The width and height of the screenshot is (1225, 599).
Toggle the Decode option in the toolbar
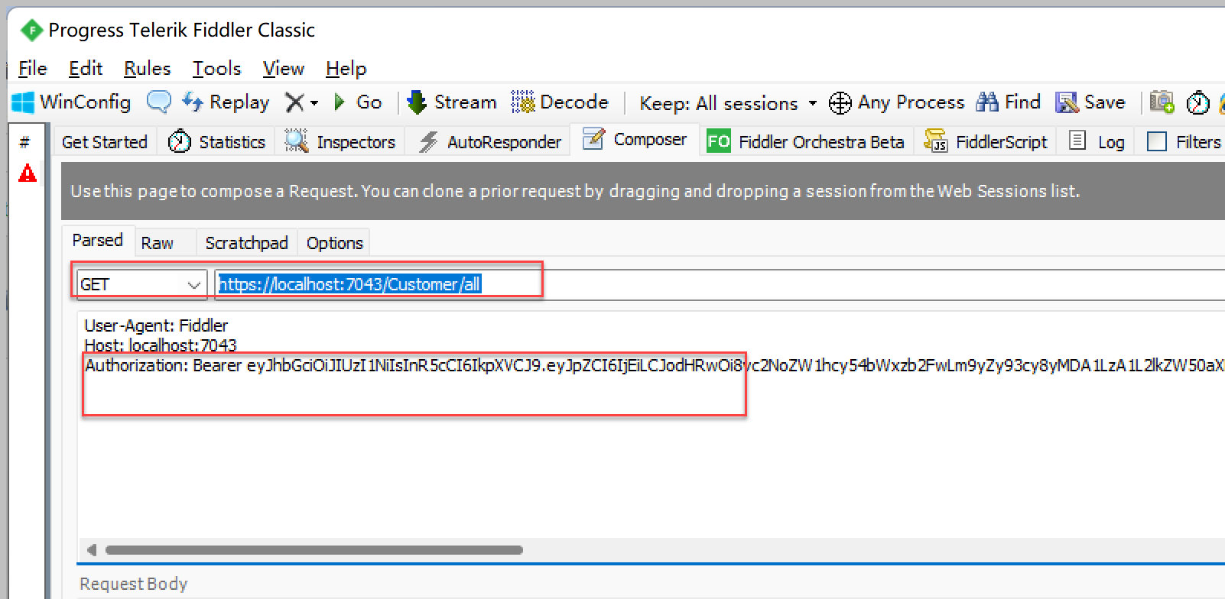(560, 102)
